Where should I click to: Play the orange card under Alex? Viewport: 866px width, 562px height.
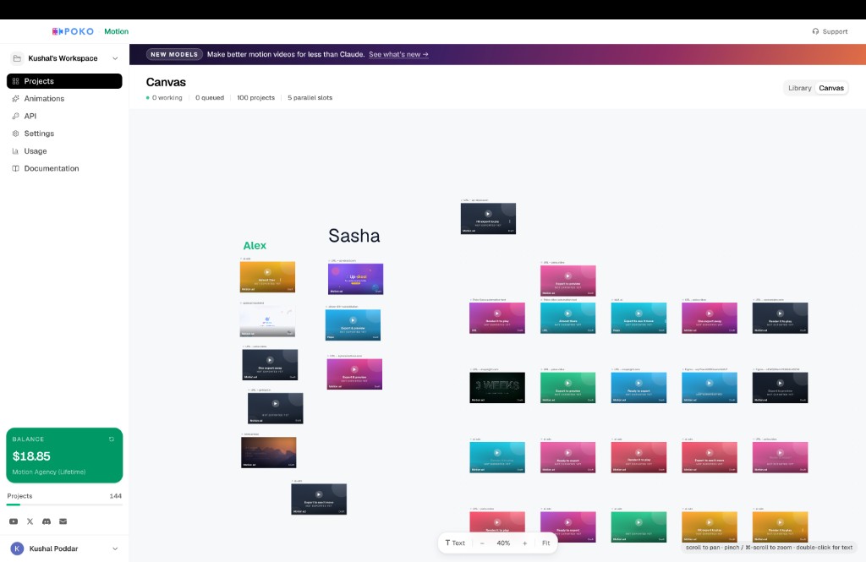[267, 271]
